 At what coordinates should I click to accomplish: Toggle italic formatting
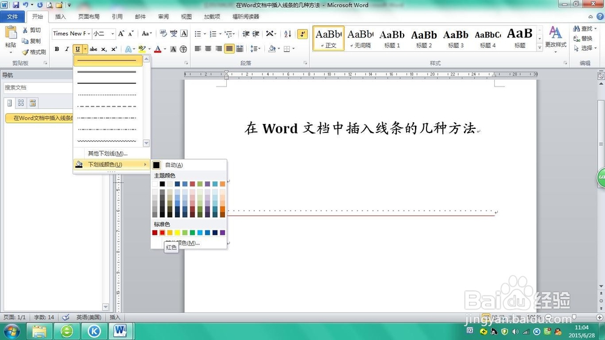(67, 49)
